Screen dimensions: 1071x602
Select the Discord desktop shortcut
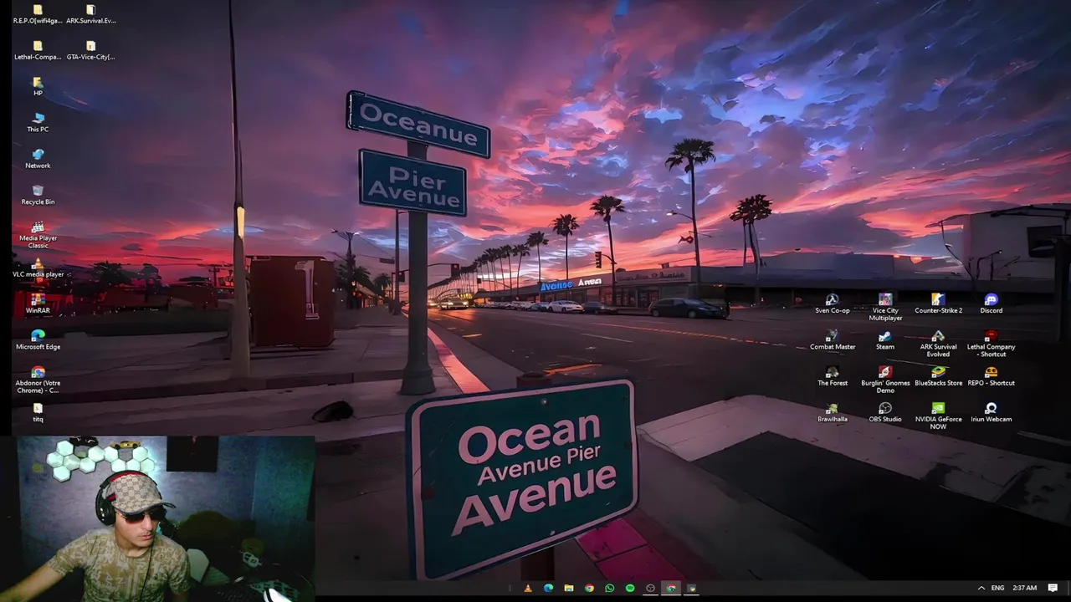(991, 304)
